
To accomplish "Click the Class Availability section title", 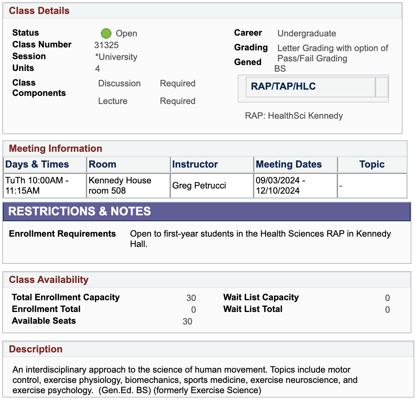I will click(x=48, y=280).
